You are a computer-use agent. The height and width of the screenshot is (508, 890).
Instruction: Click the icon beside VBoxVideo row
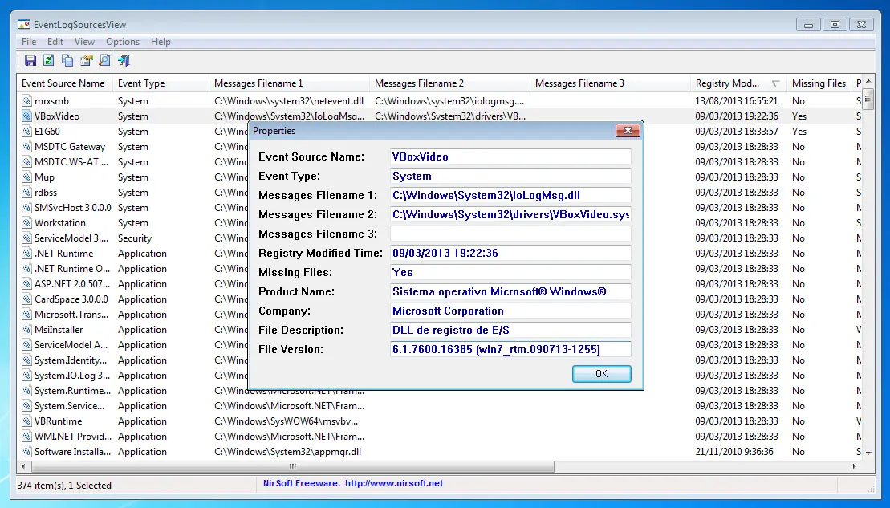[26, 116]
